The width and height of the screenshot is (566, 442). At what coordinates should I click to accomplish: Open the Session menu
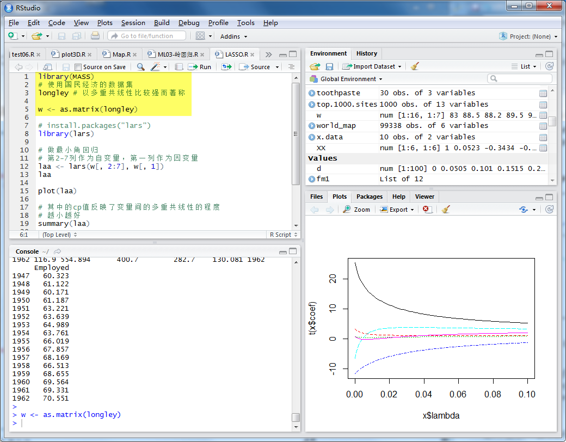click(x=133, y=23)
